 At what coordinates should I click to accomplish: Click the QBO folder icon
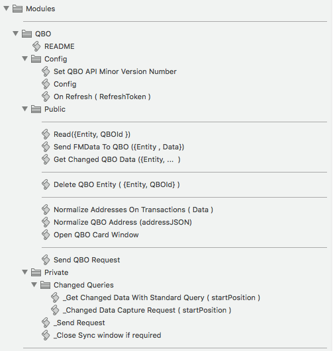26,34
